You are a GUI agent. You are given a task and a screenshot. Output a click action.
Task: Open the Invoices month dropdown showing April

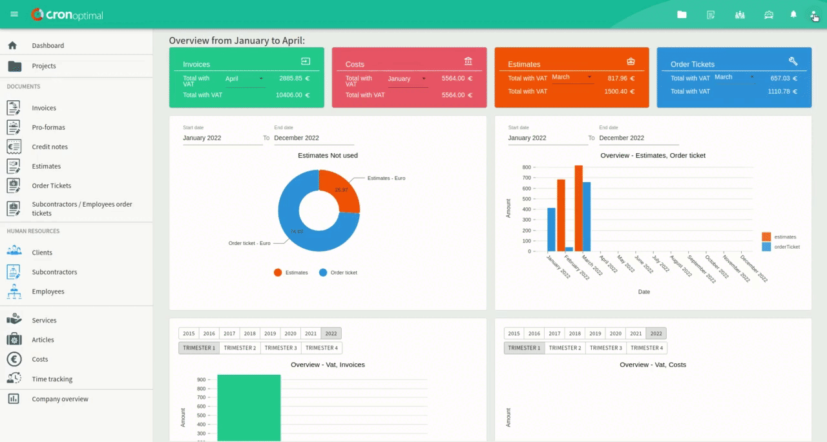(244, 79)
